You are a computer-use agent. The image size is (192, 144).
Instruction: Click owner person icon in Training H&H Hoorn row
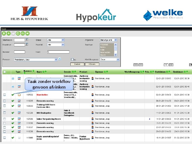click(x=93, y=106)
